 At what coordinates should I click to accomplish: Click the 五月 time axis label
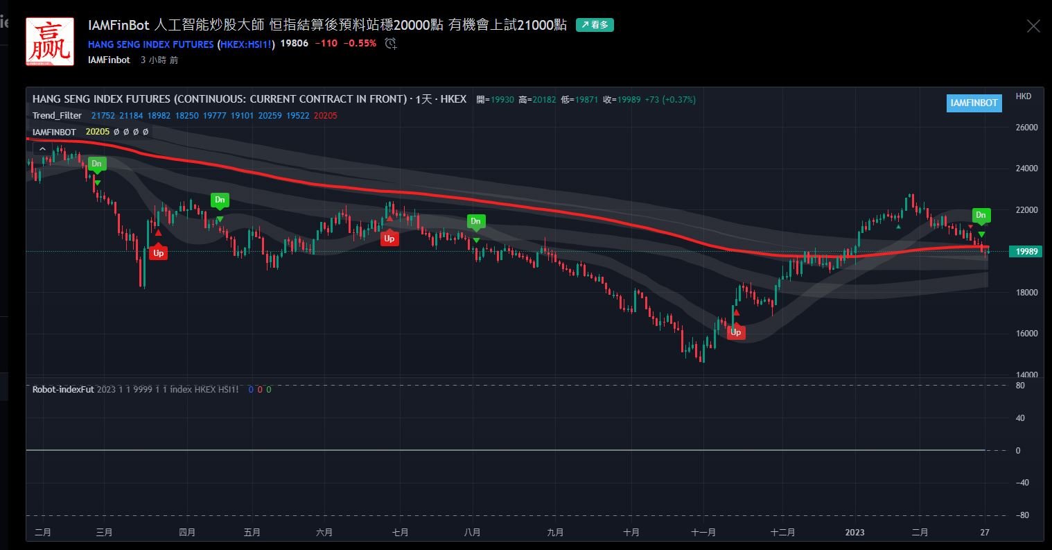coord(252,533)
